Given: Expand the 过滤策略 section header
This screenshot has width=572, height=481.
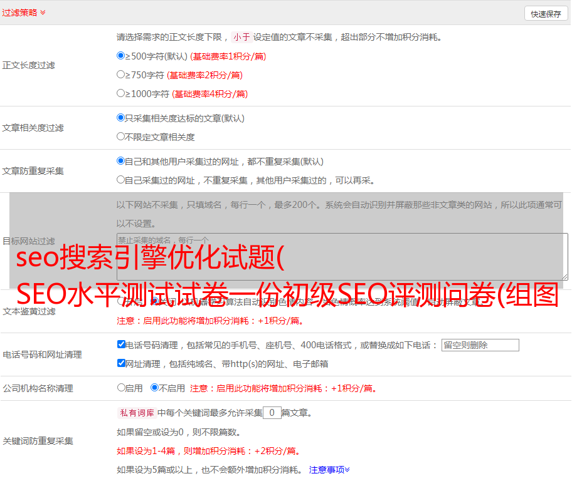Looking at the screenshot, I should pos(24,13).
